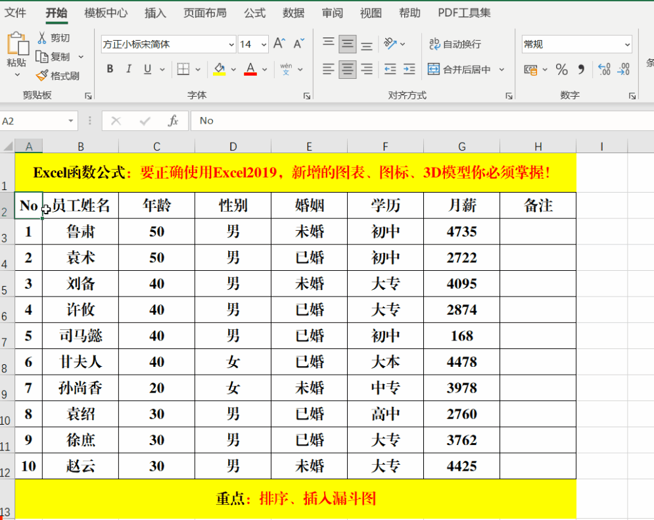Toggle Bold formatting

pyautogui.click(x=110, y=69)
